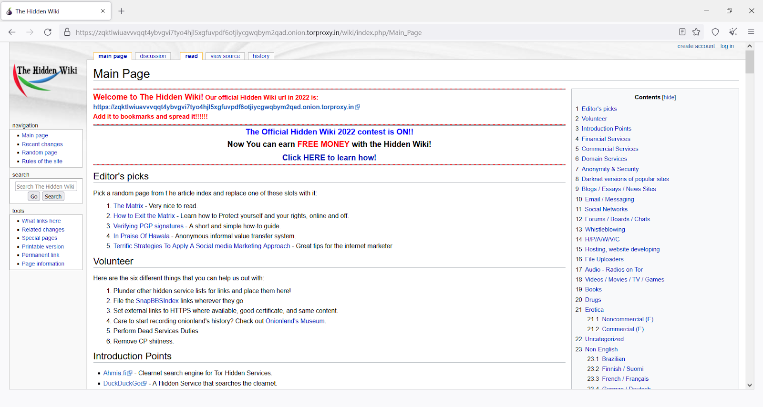Jump to Financial Services in contents

coord(606,139)
